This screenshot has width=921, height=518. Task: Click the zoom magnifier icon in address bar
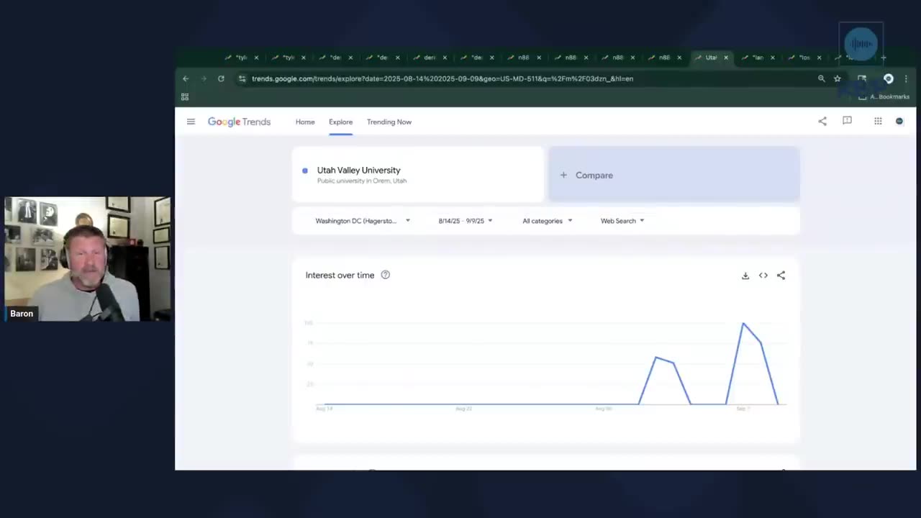[821, 78]
